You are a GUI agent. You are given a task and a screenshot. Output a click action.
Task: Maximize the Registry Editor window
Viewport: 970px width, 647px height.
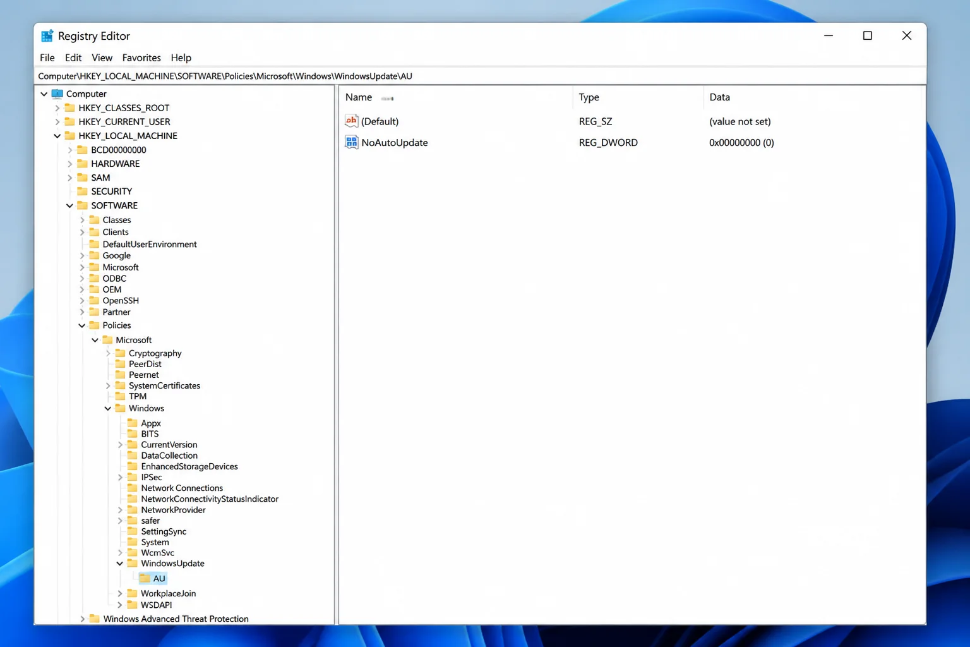[868, 36]
